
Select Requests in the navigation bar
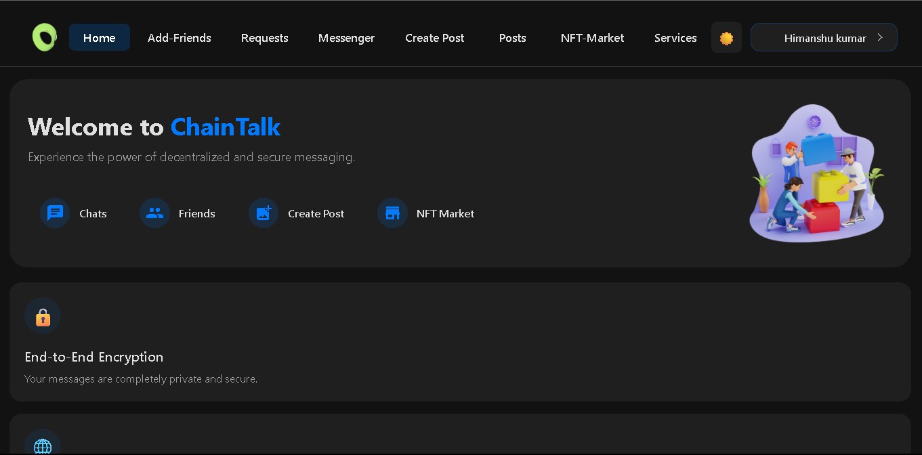[x=265, y=38]
